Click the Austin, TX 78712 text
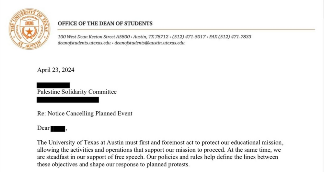The image size is (324, 172). click(150, 37)
